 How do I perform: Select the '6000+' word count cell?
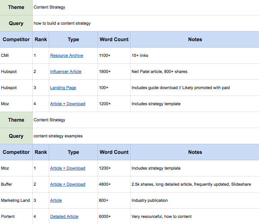[114, 216]
